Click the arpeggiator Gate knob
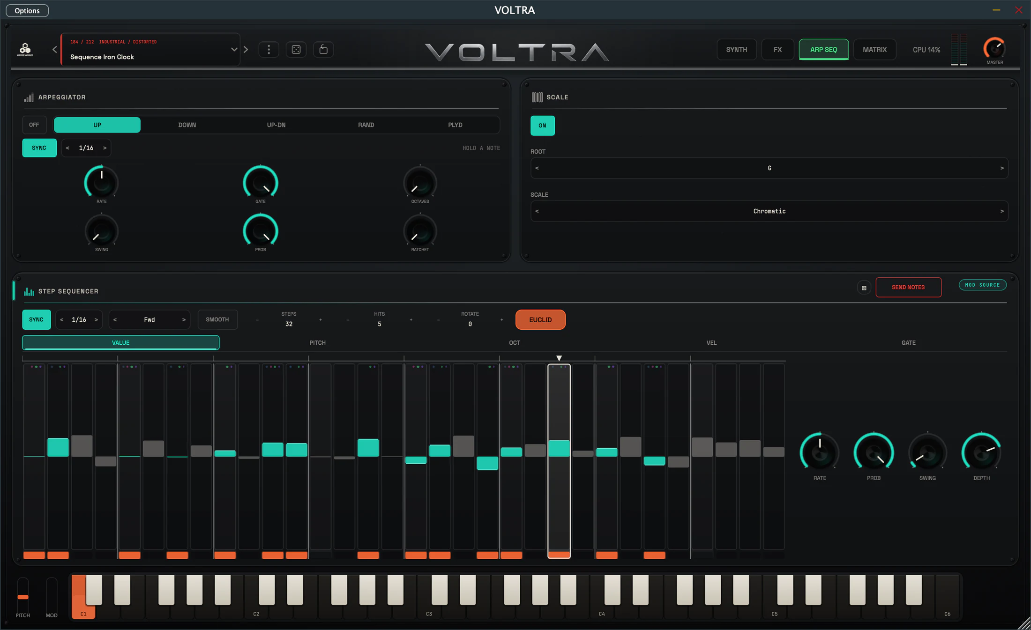1031x630 pixels. (x=261, y=182)
